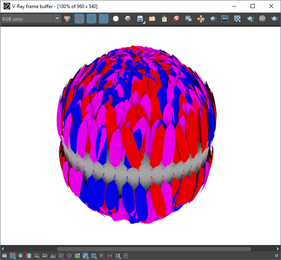Toggle the red channel button
Image resolution: width=281 pixels, height=260 pixels.
pos(79,19)
